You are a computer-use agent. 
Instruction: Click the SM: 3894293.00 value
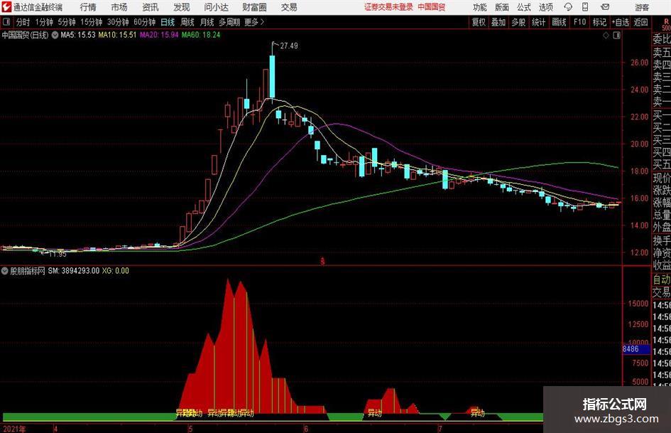click(74, 271)
